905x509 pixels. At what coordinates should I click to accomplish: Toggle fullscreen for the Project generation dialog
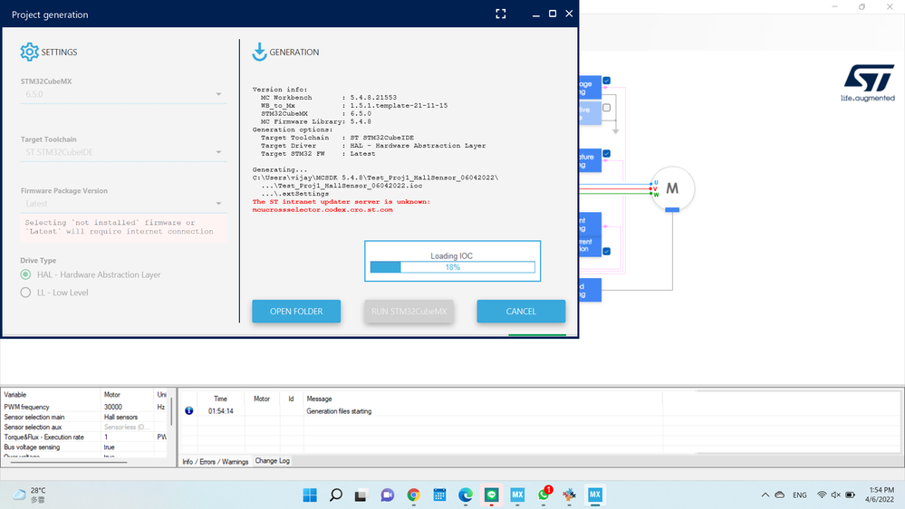tap(500, 14)
